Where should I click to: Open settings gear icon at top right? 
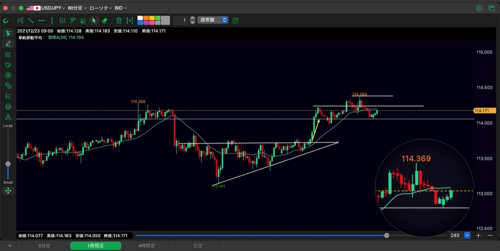click(x=479, y=8)
